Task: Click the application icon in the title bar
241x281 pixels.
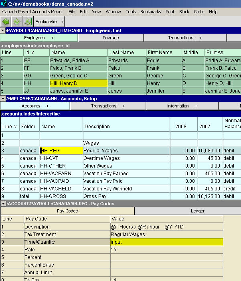Action: [x=4, y=3]
